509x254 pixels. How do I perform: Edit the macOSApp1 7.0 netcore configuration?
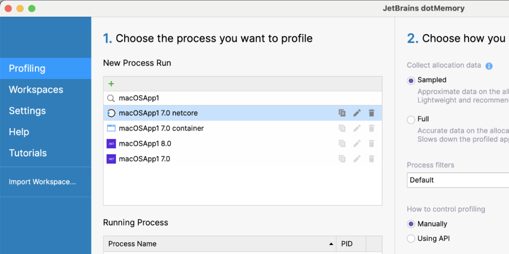[357, 113]
